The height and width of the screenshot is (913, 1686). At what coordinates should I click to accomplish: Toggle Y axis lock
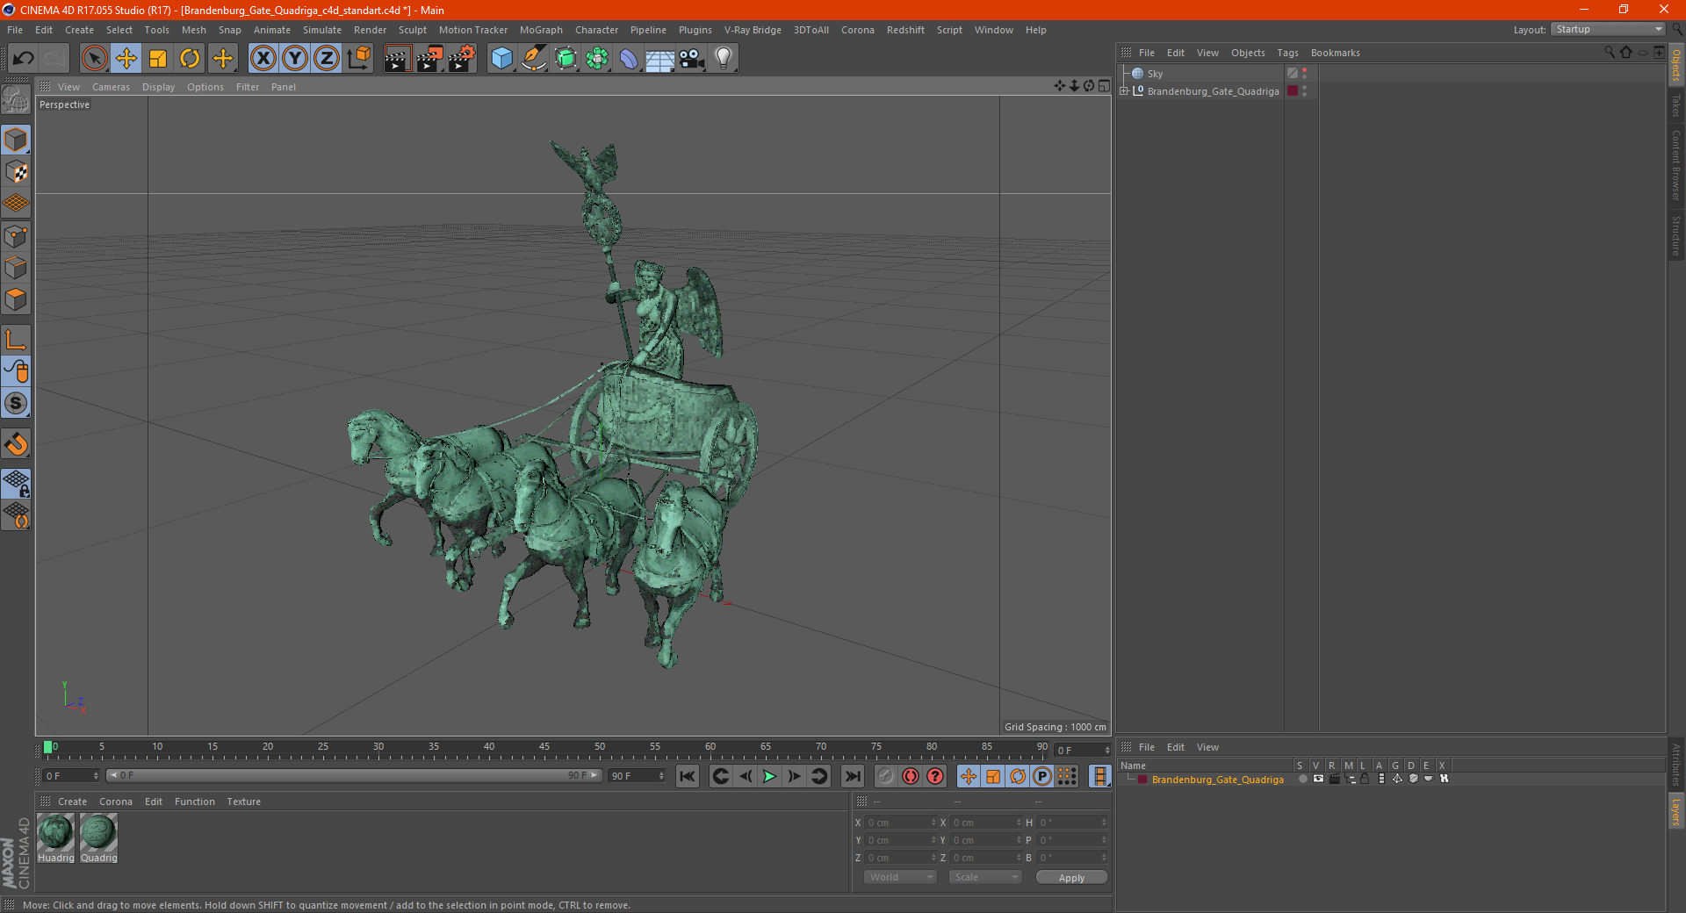coord(295,59)
